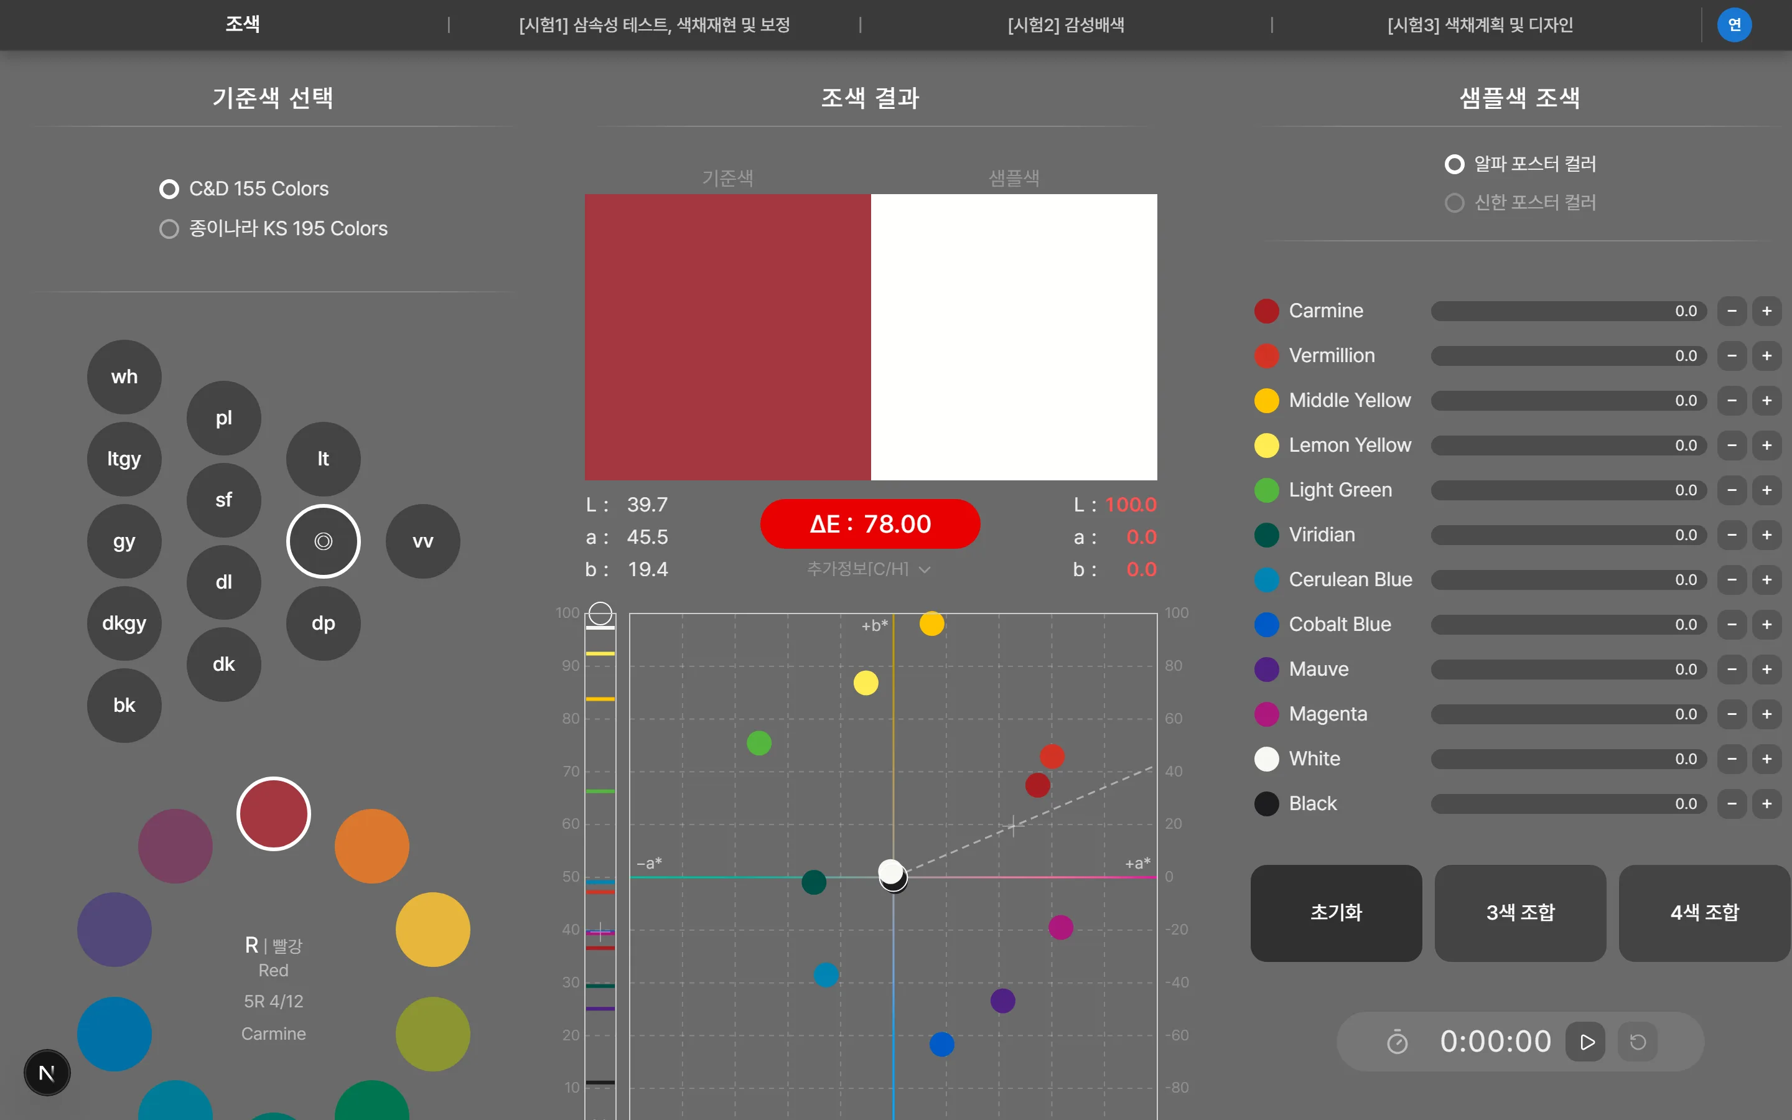Decrease Middle Yellow with minus button
1792x1120 pixels.
(1732, 401)
